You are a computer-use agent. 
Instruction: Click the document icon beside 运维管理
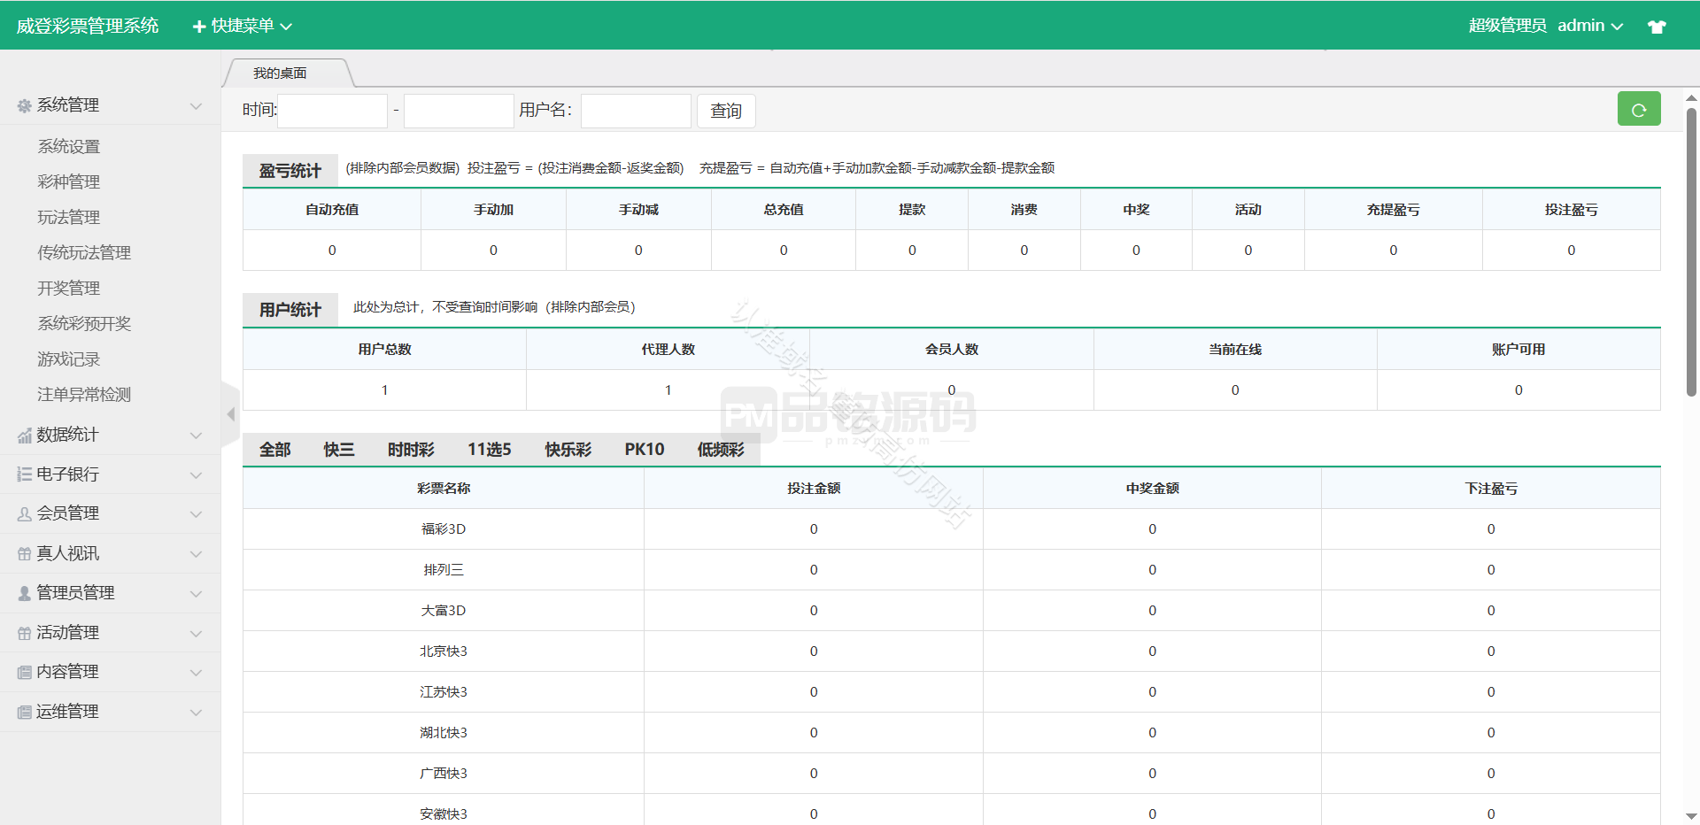(x=25, y=712)
